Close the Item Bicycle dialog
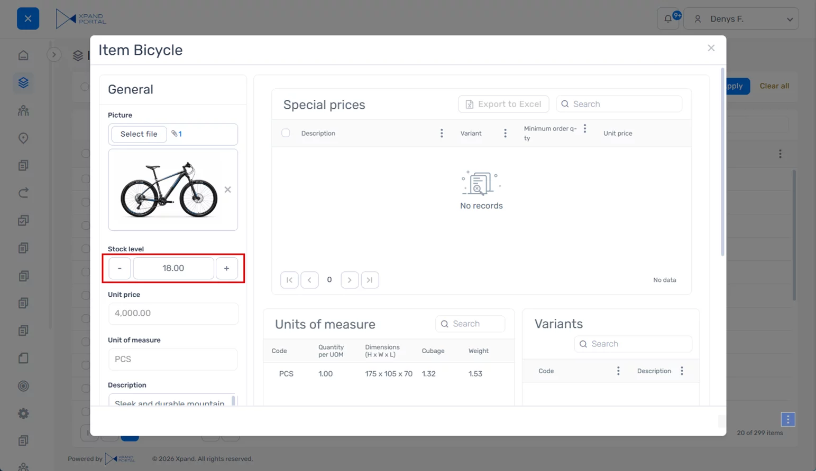The height and width of the screenshot is (471, 816). [711, 48]
